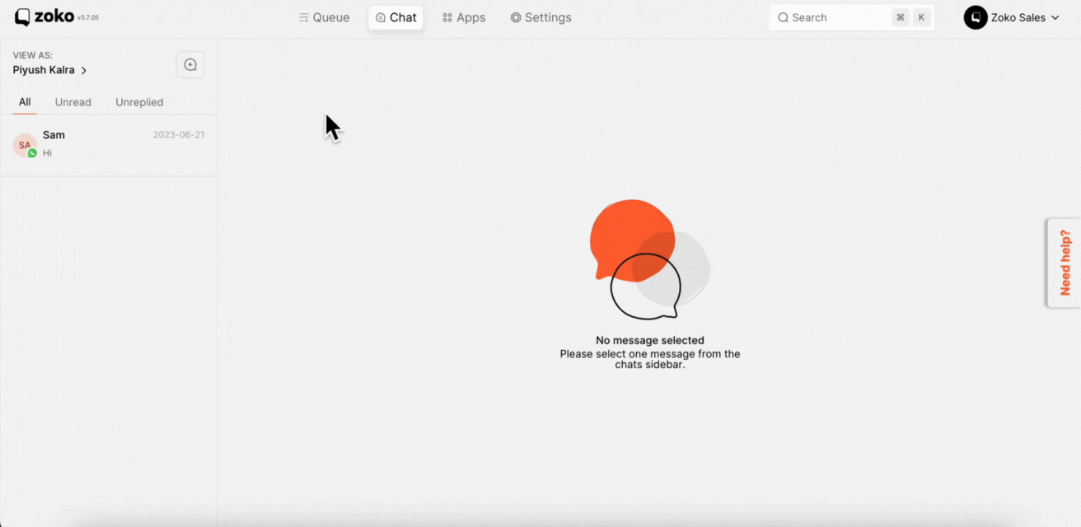
Task: Click the "No message selected" text
Action: pos(650,340)
